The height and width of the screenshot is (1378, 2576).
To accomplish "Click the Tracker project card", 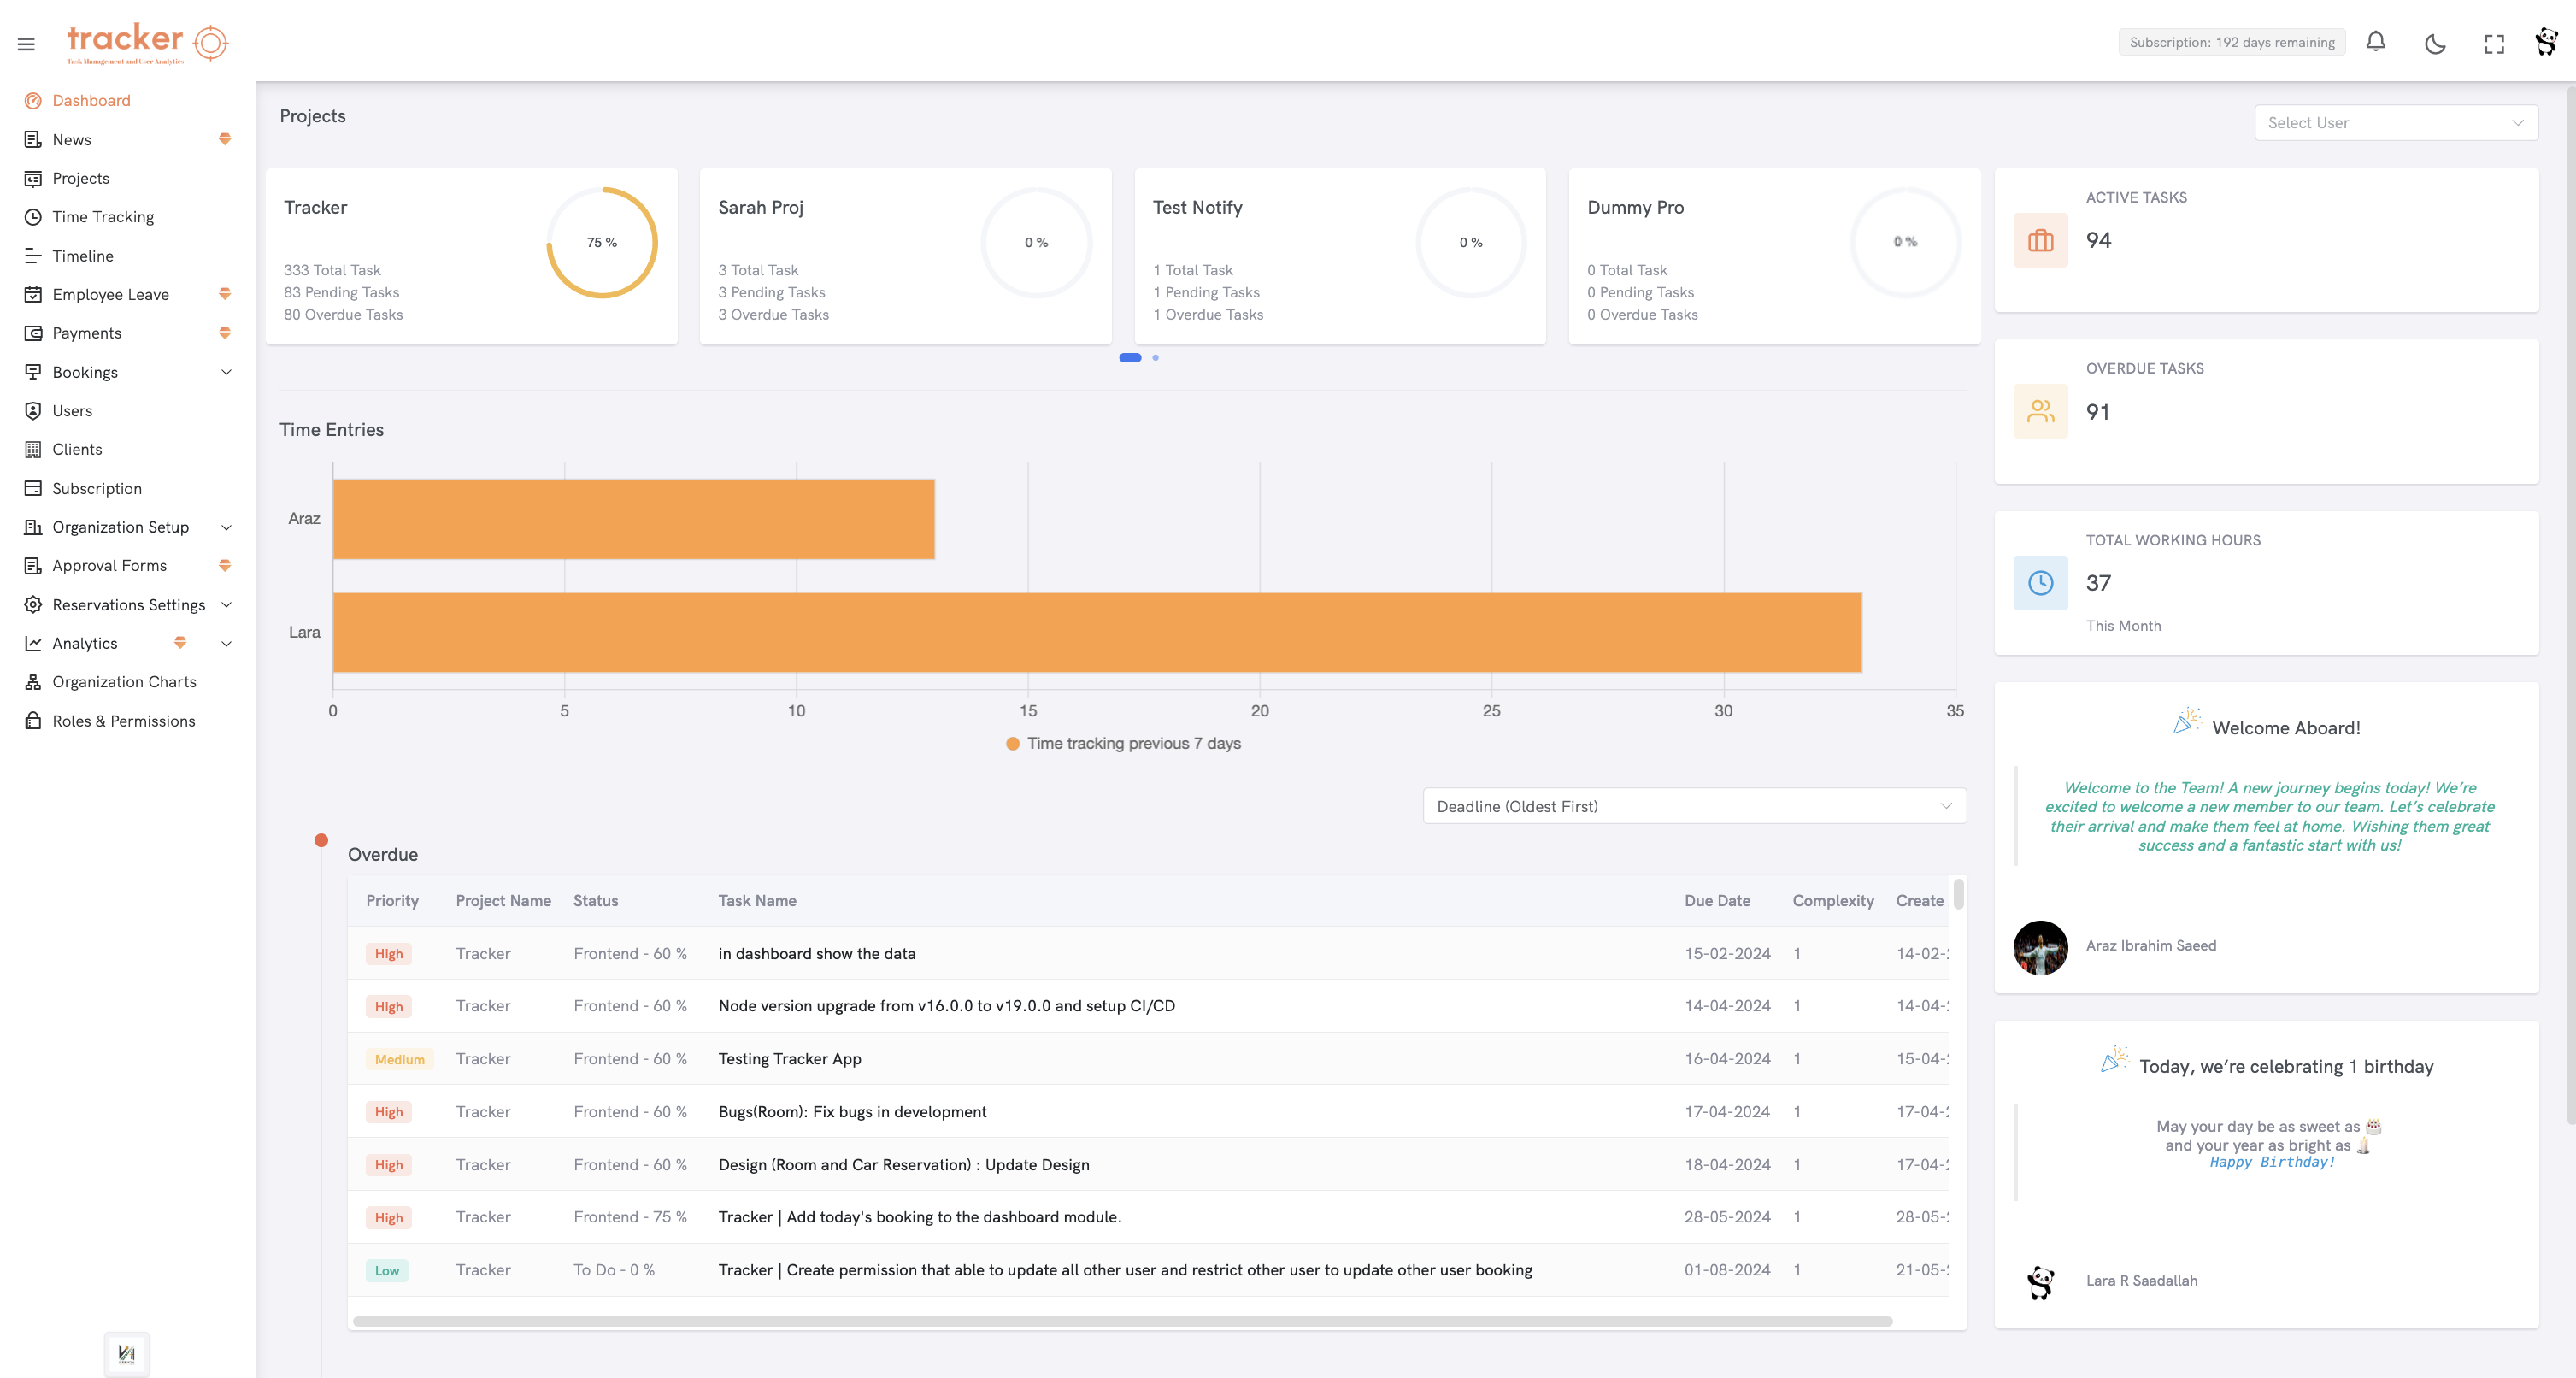I will point(471,257).
